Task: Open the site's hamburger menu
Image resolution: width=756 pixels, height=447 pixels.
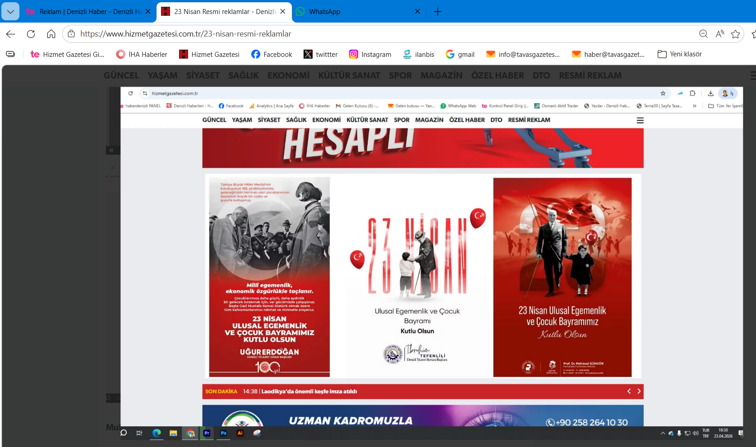Action: pyautogui.click(x=640, y=120)
